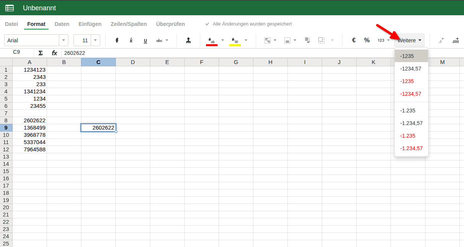Open the application menu icon
Image resolution: width=464 pixels, height=247 pixels.
pyautogui.click(x=10, y=8)
